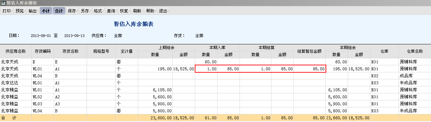Click the 保存 save button
The height and width of the screenshot is (122, 431).
tap(72, 11)
